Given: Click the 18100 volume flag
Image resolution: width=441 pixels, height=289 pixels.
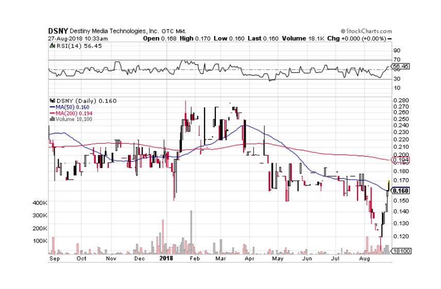Looking at the screenshot, I should click(401, 251).
